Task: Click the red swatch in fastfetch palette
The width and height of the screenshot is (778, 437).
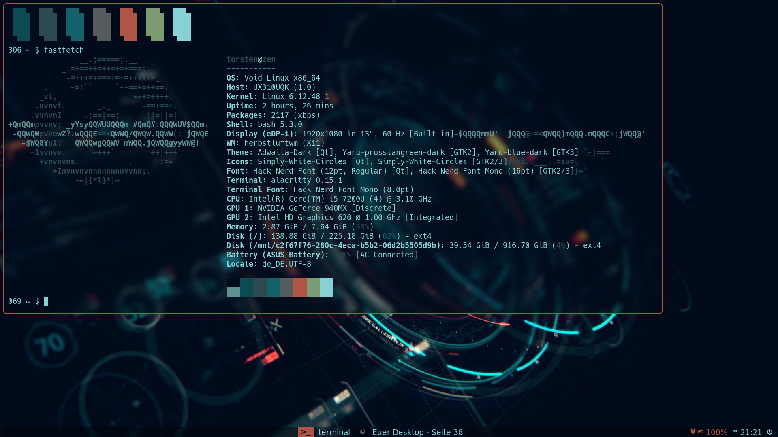Action: pos(300,287)
